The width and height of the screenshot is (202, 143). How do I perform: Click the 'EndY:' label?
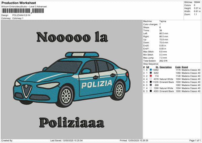coord(146,49)
